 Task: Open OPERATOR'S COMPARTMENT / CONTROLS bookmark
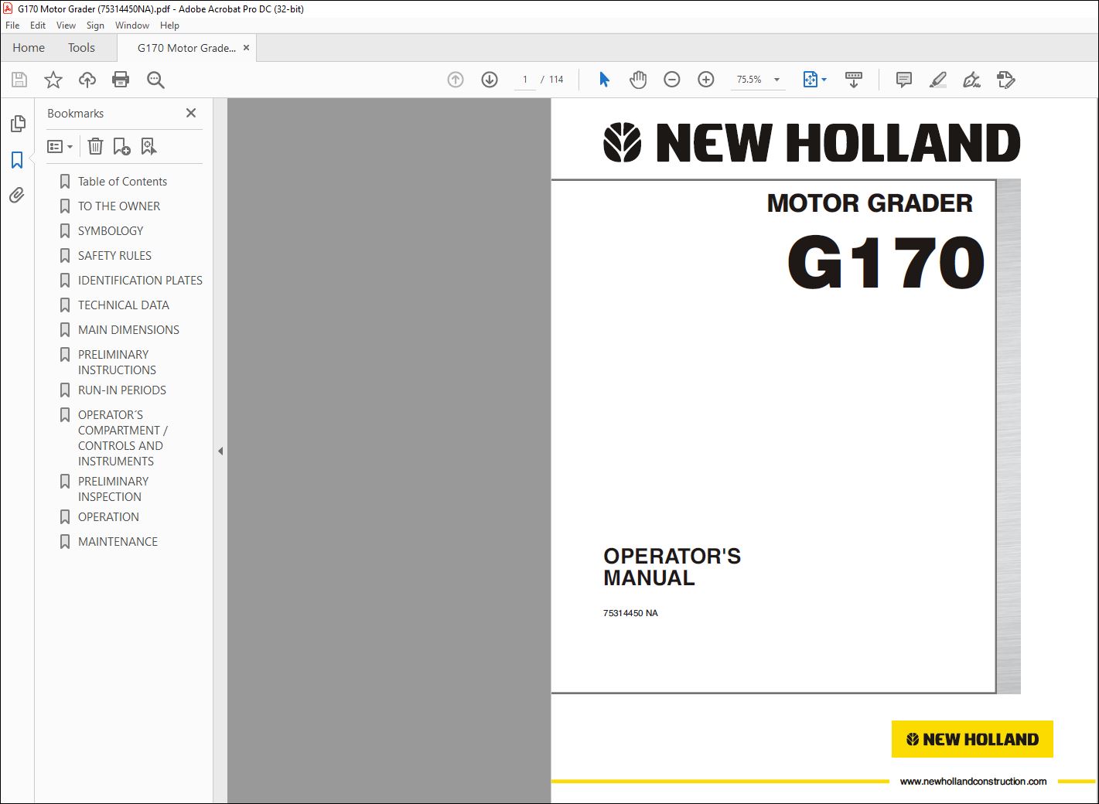pyautogui.click(x=122, y=438)
